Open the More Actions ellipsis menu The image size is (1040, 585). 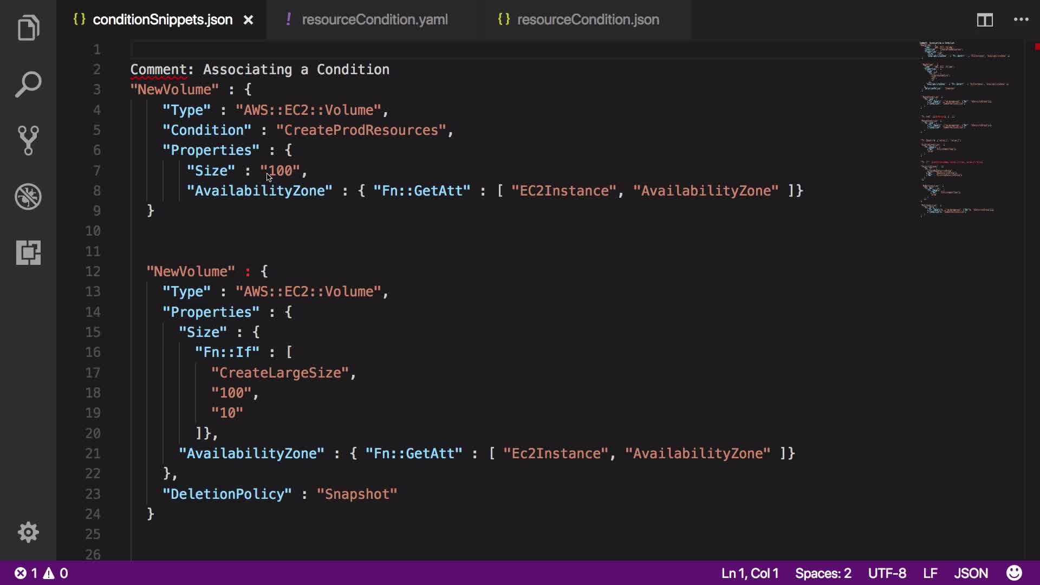tap(1021, 20)
